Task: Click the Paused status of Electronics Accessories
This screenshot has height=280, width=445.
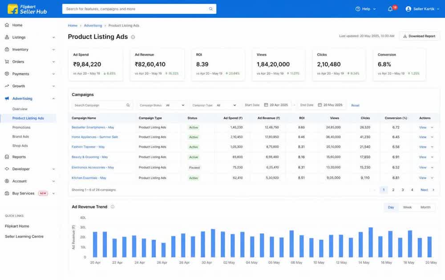Action: [194, 168]
